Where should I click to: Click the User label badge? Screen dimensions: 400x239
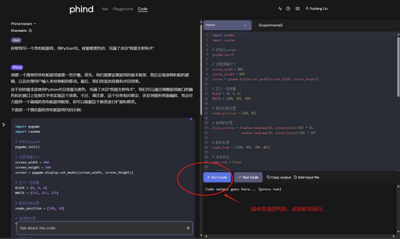(16, 40)
